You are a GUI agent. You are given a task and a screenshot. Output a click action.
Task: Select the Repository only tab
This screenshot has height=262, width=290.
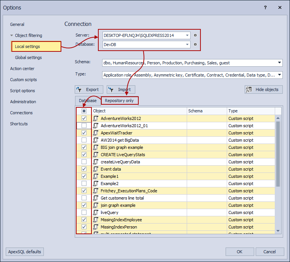coord(119,101)
